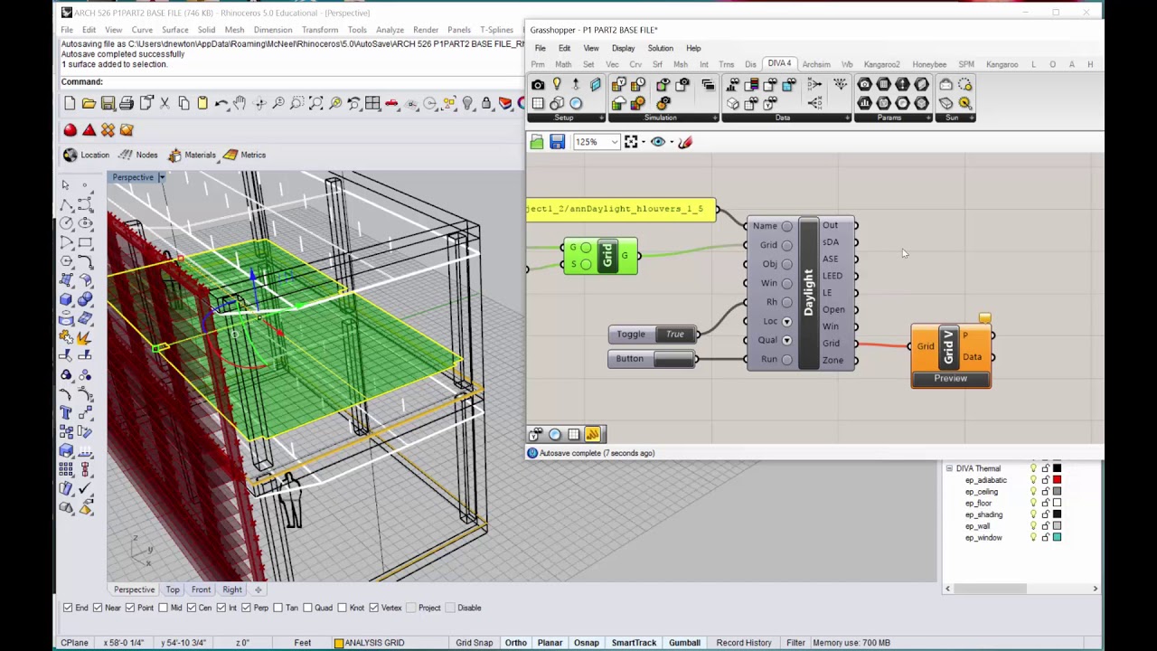Click the red color swatch of ep_adiabatic
This screenshot has width=1157, height=651.
click(x=1057, y=480)
